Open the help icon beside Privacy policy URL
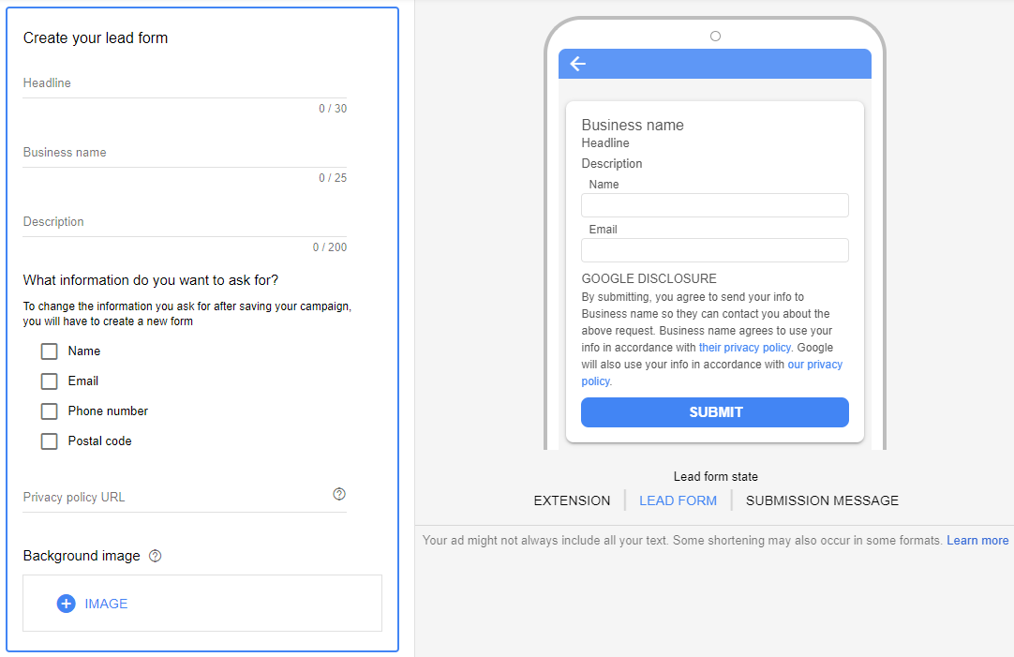Viewport: 1014px width, 657px height. pyautogui.click(x=338, y=494)
